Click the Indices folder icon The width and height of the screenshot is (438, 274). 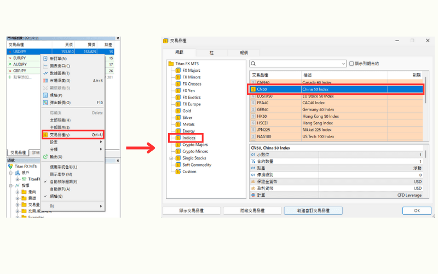pyautogui.click(x=177, y=138)
